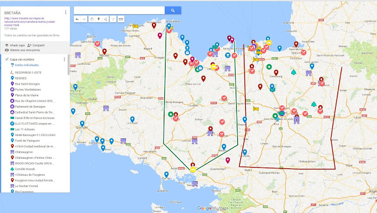
Task: Select the measure distances ruler tool
Action: click(121, 19)
